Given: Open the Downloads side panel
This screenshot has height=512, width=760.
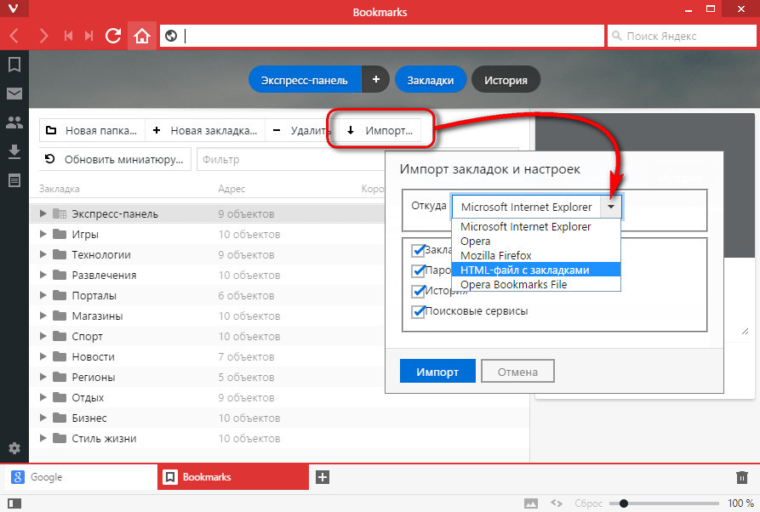Looking at the screenshot, I should (x=14, y=151).
